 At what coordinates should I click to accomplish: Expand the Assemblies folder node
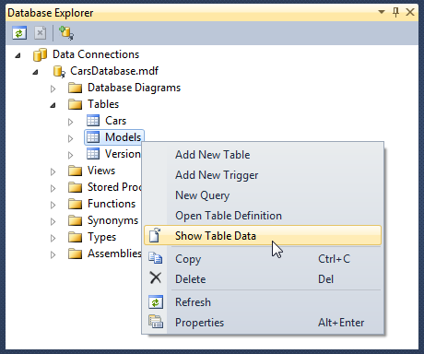pos(53,254)
